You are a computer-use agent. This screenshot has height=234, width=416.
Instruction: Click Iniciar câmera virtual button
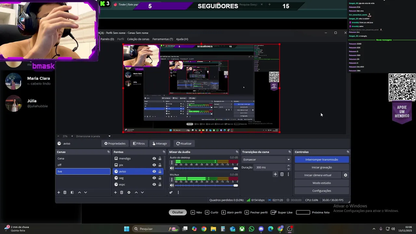[x=318, y=175]
